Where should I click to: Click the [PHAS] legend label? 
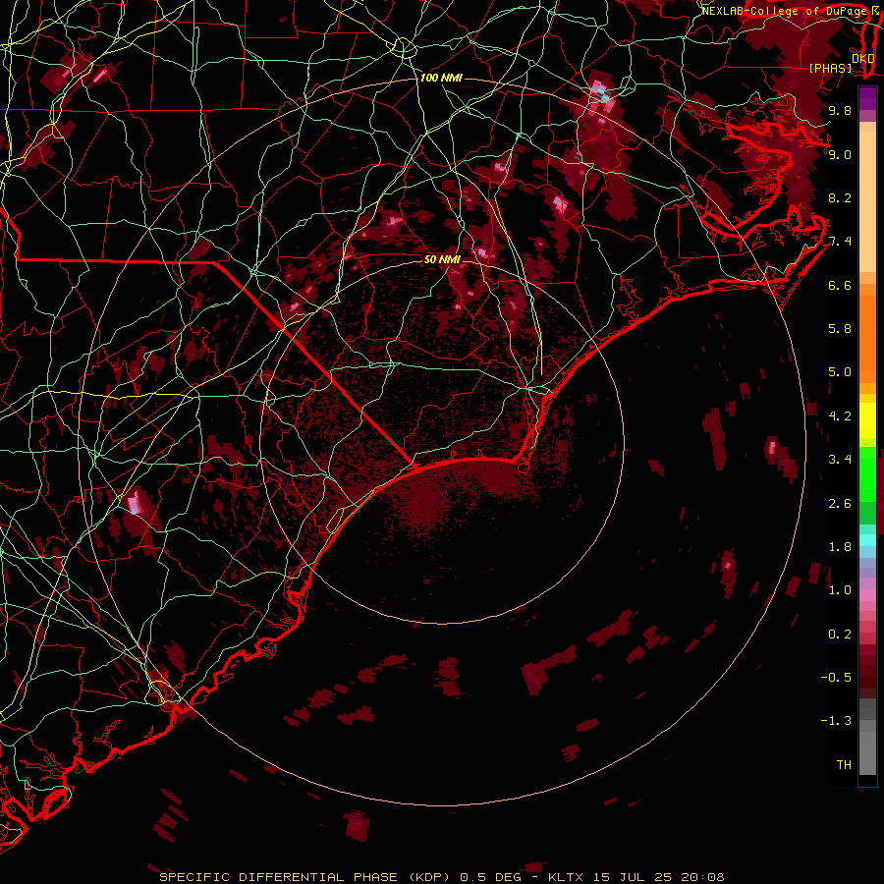pyautogui.click(x=830, y=68)
